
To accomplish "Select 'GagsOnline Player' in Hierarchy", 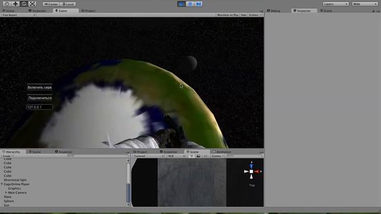I will [17, 184].
